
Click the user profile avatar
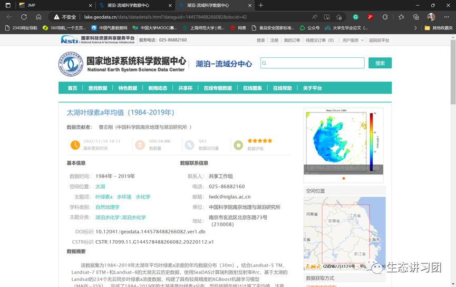coord(431,17)
